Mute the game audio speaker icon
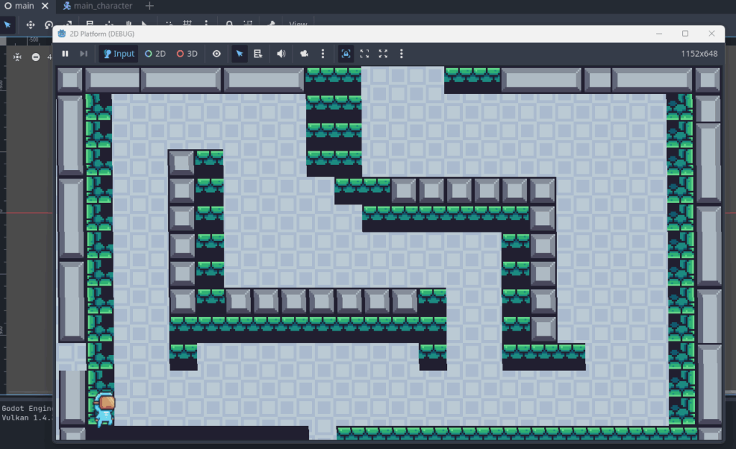This screenshot has height=449, width=736. [281, 54]
